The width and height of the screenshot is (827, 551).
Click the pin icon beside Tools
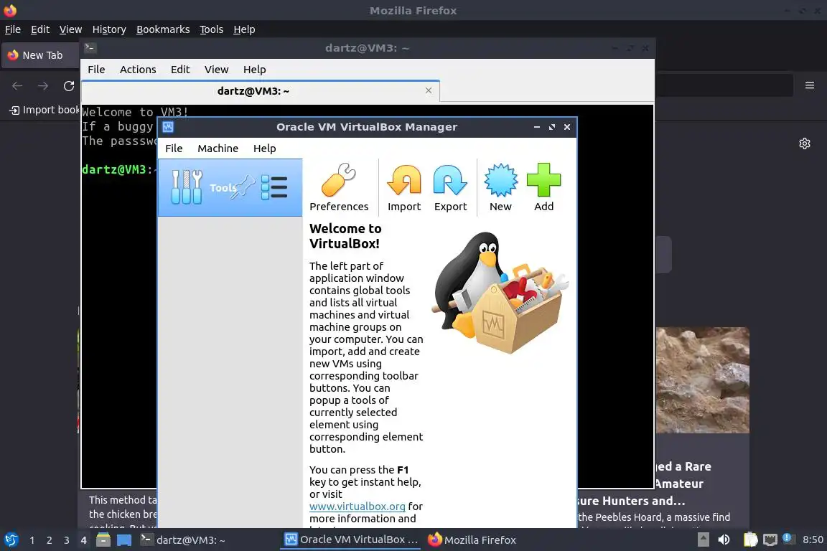point(243,187)
